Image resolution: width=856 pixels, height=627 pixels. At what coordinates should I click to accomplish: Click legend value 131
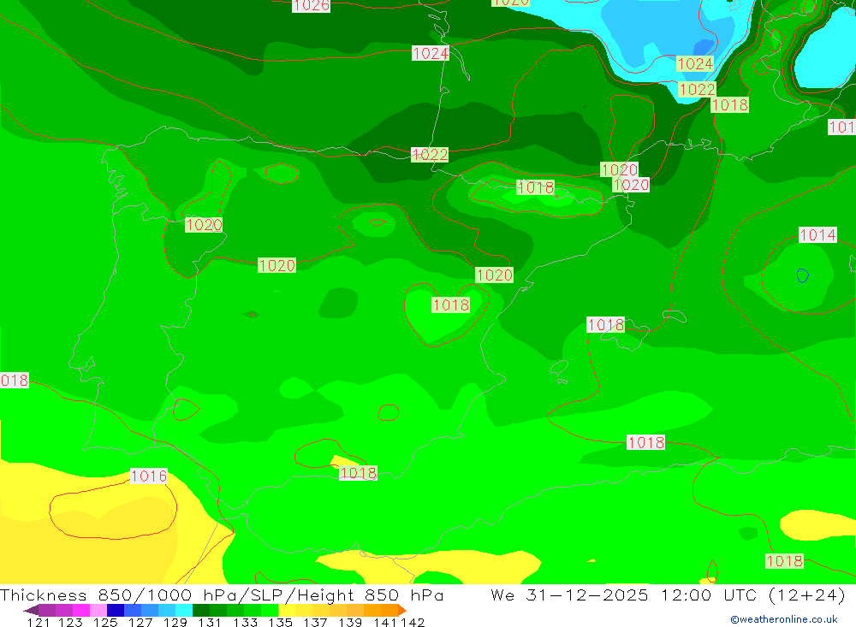click(209, 622)
